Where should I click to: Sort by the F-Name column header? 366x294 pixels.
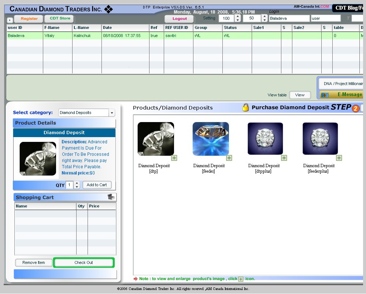(58, 28)
